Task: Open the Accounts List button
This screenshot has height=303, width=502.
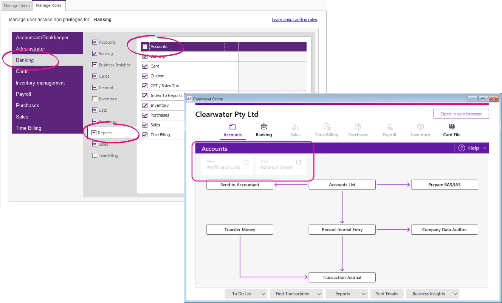Action: point(342,185)
